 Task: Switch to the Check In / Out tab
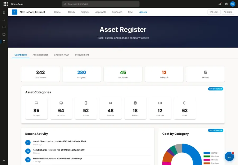click(x=61, y=55)
